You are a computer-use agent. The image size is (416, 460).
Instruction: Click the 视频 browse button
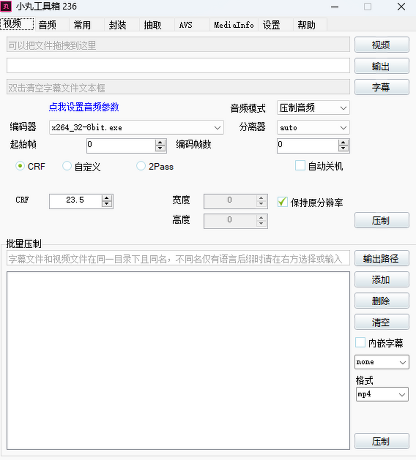tap(382, 45)
